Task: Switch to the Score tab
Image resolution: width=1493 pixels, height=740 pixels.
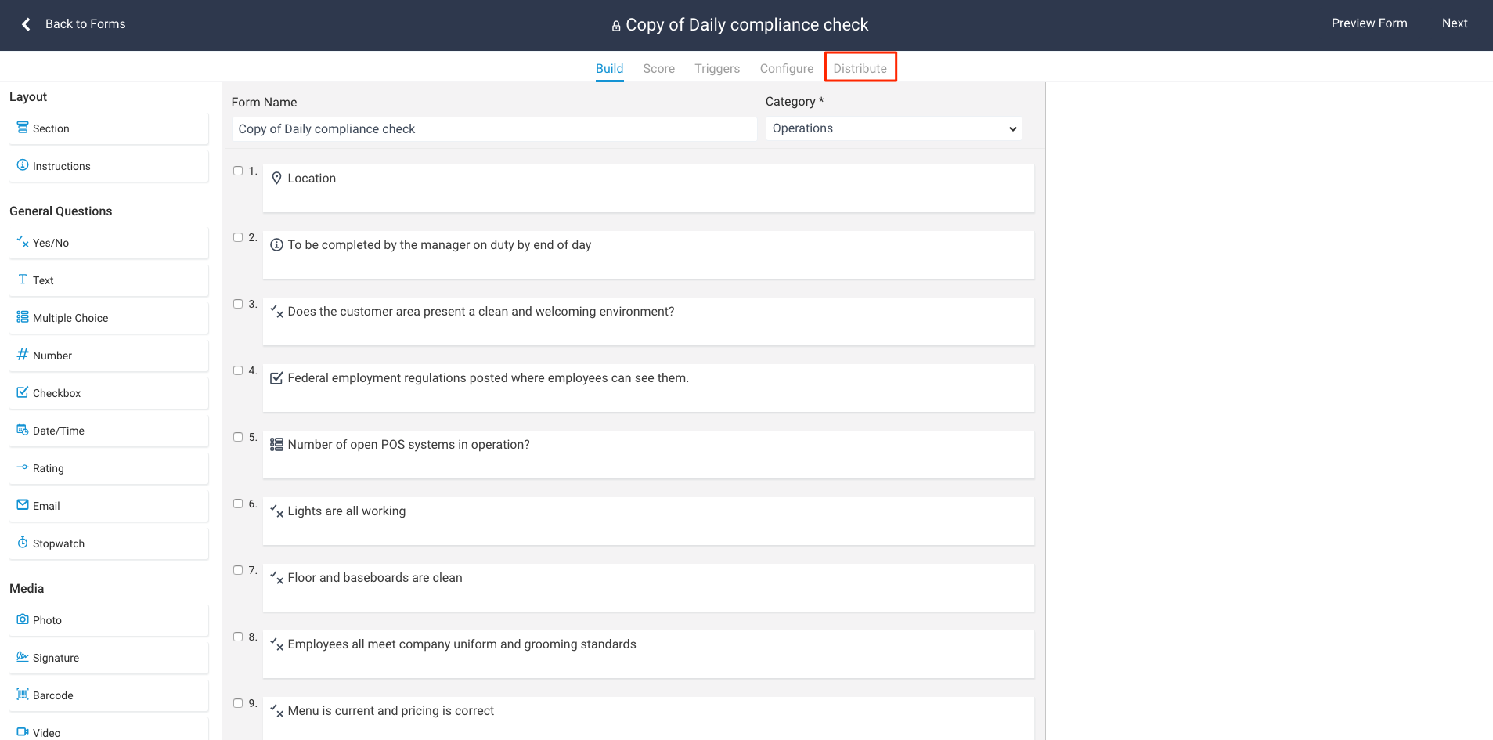Action: click(658, 68)
